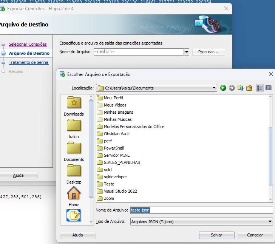Image resolution: width=275 pixels, height=244 pixels.
Task: Expand the Localização path dropdown
Action: tap(214, 88)
